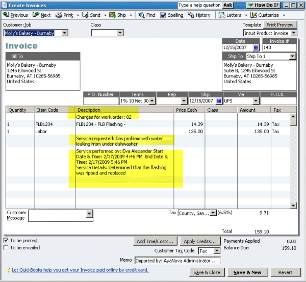Click the Revert button
The width and height of the screenshot is (306, 282).
point(285,272)
